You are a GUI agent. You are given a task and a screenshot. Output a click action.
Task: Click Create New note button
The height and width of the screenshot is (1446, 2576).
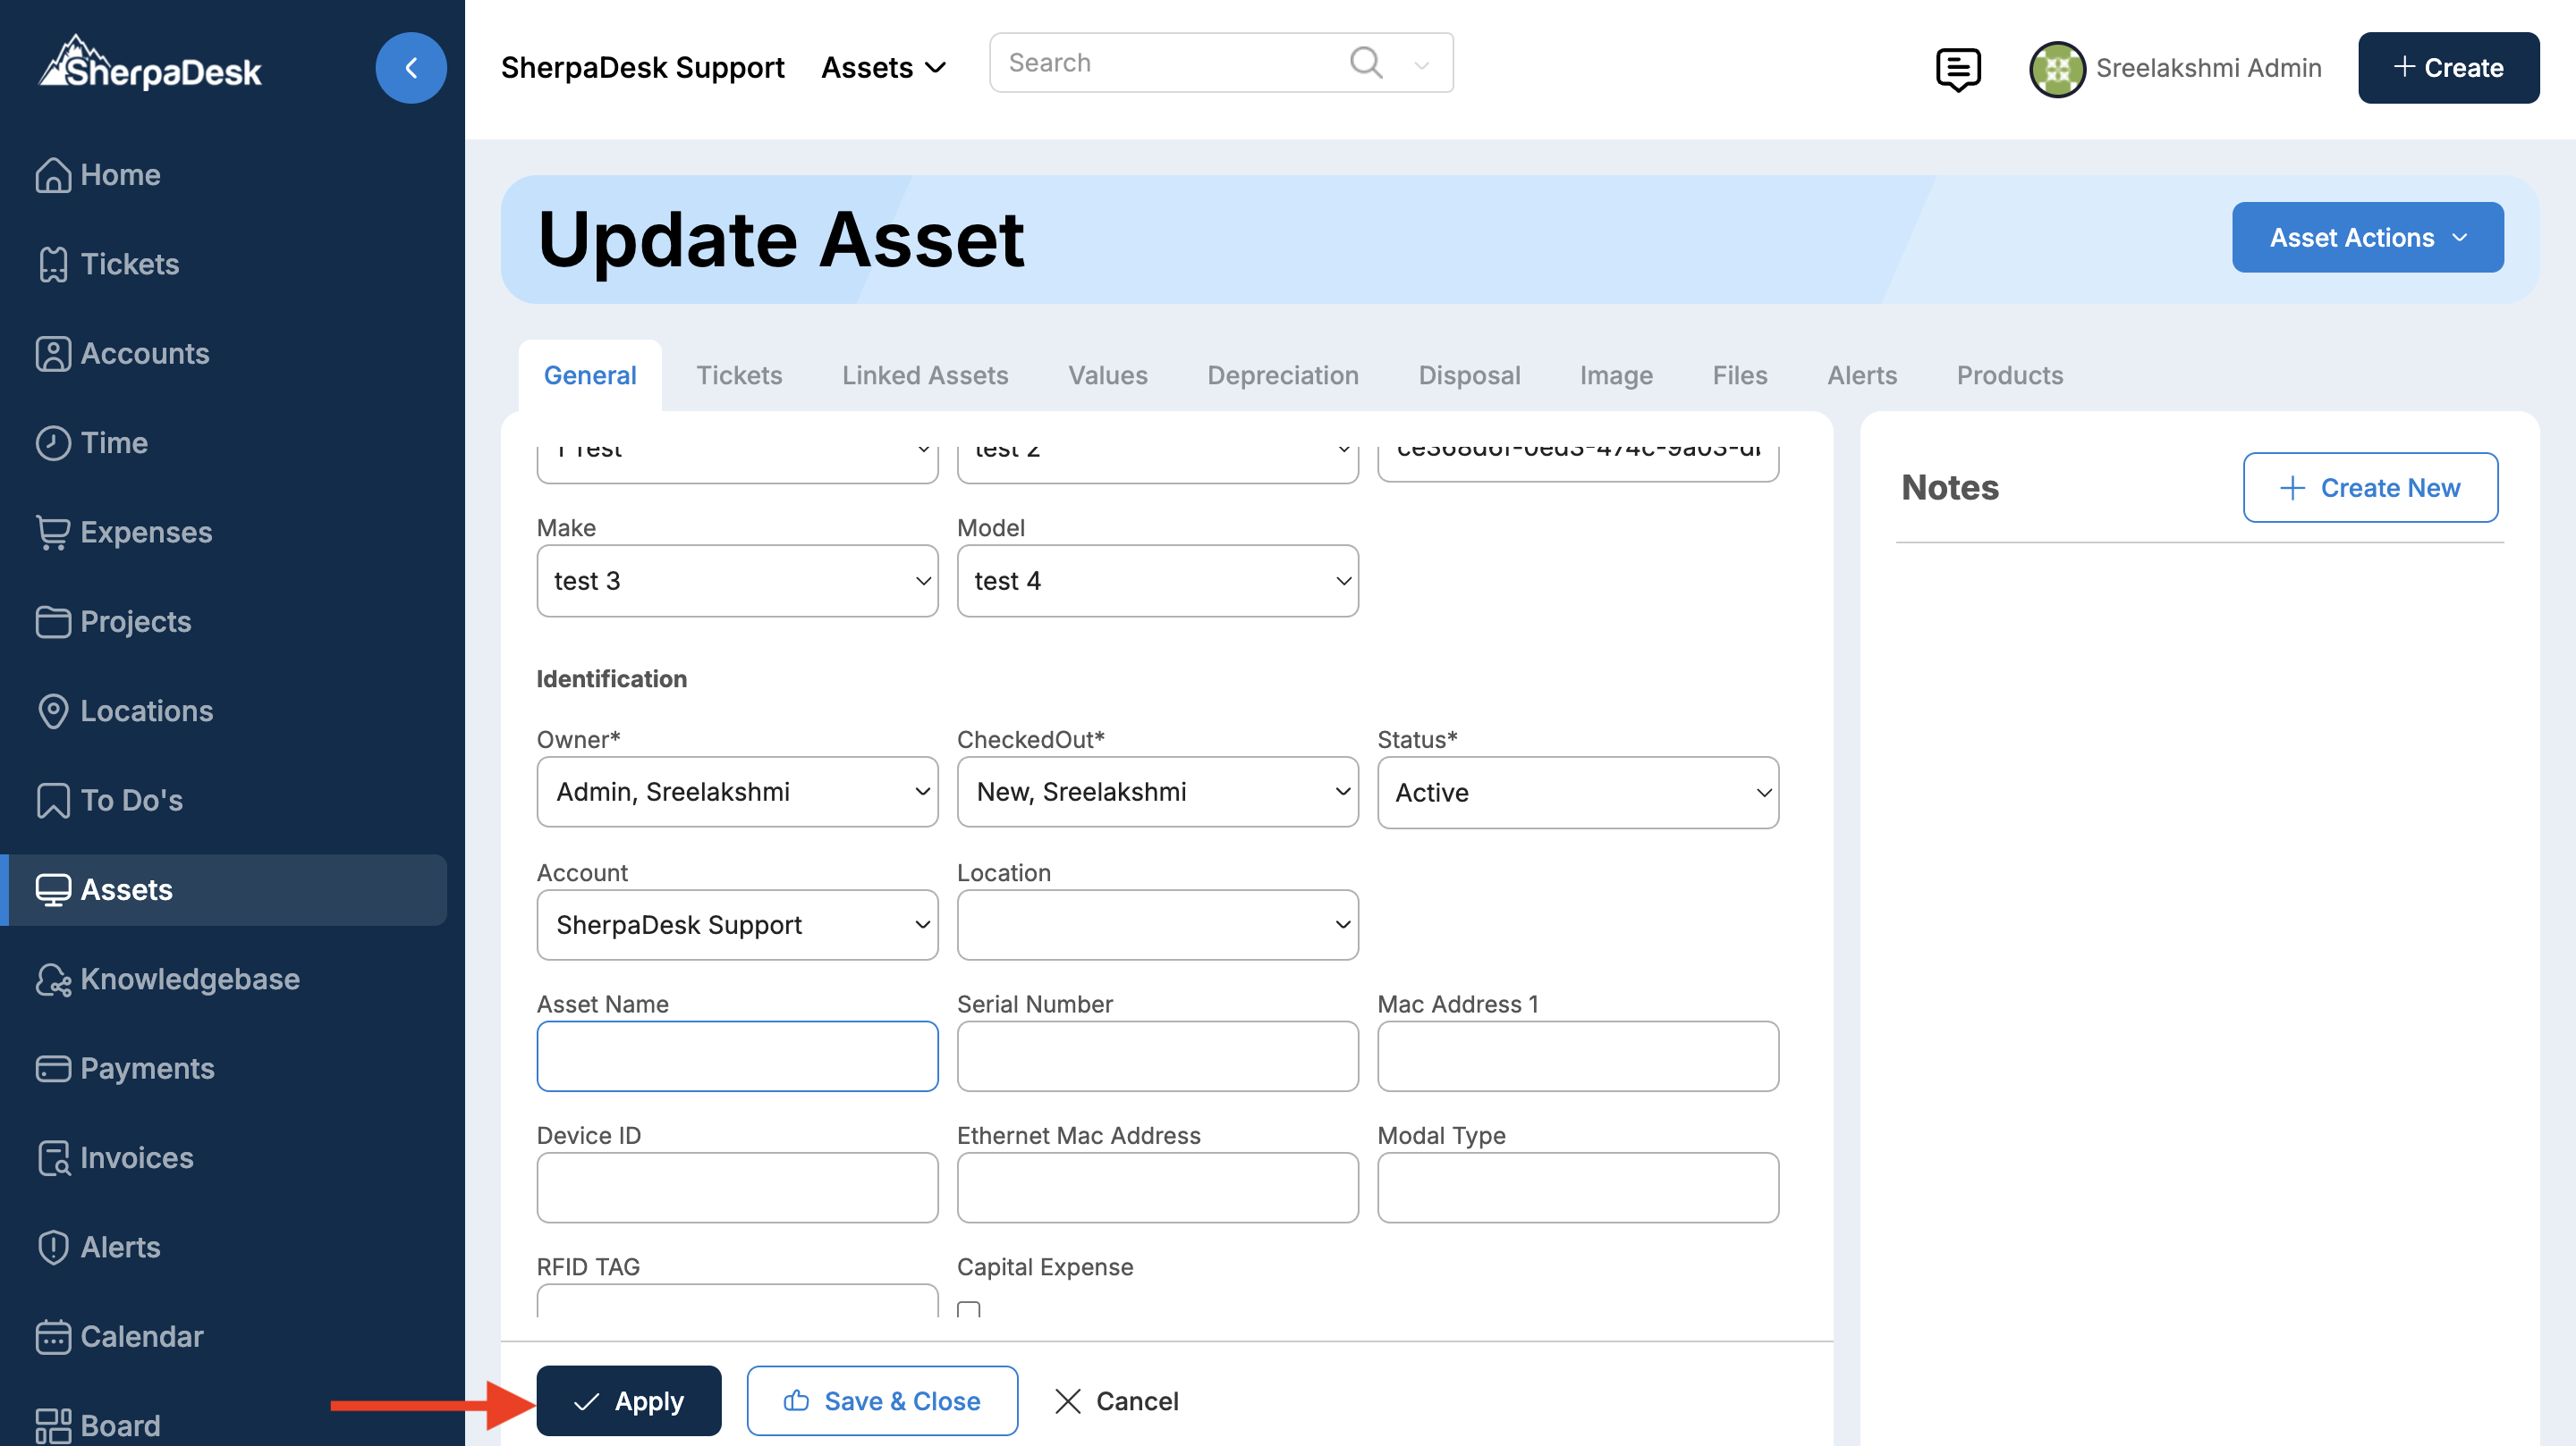click(2369, 488)
